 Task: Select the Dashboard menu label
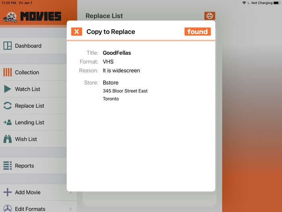[28, 46]
